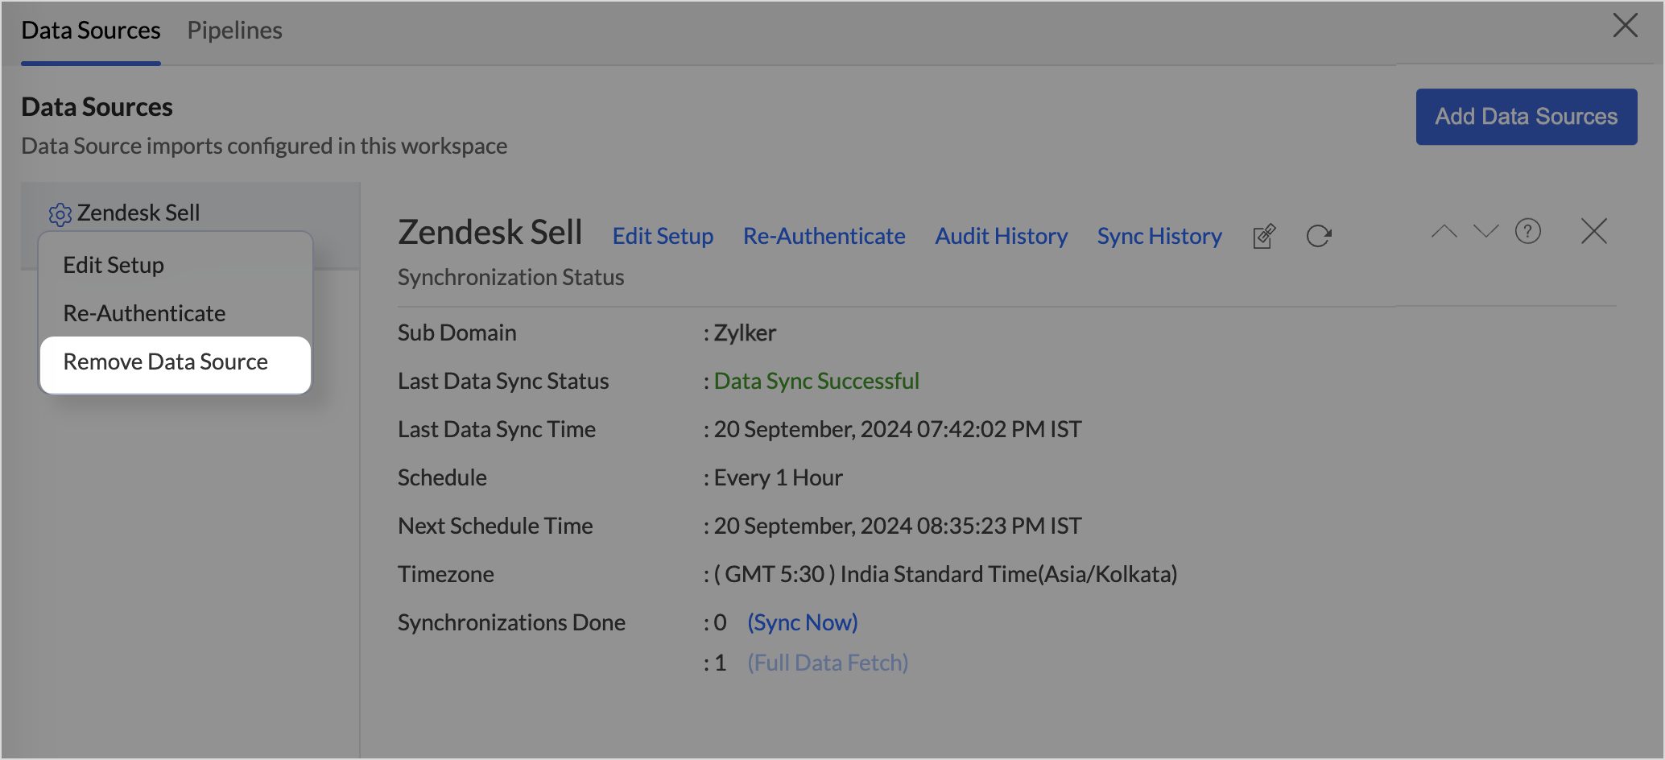Click the edit pencil icon in header

[1264, 236]
